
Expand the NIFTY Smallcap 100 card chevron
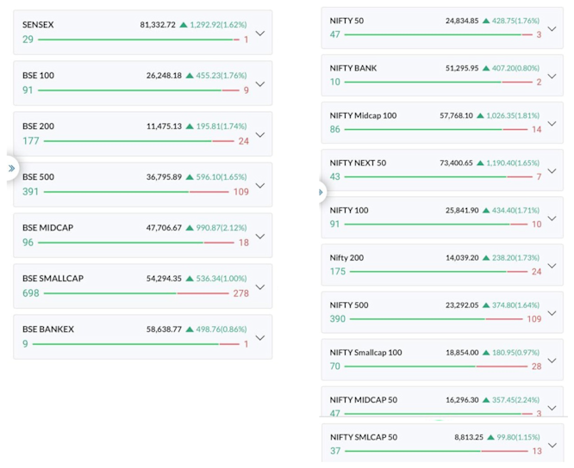tap(552, 360)
